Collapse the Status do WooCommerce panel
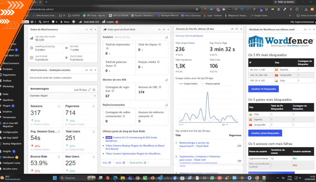 pos(95,29)
